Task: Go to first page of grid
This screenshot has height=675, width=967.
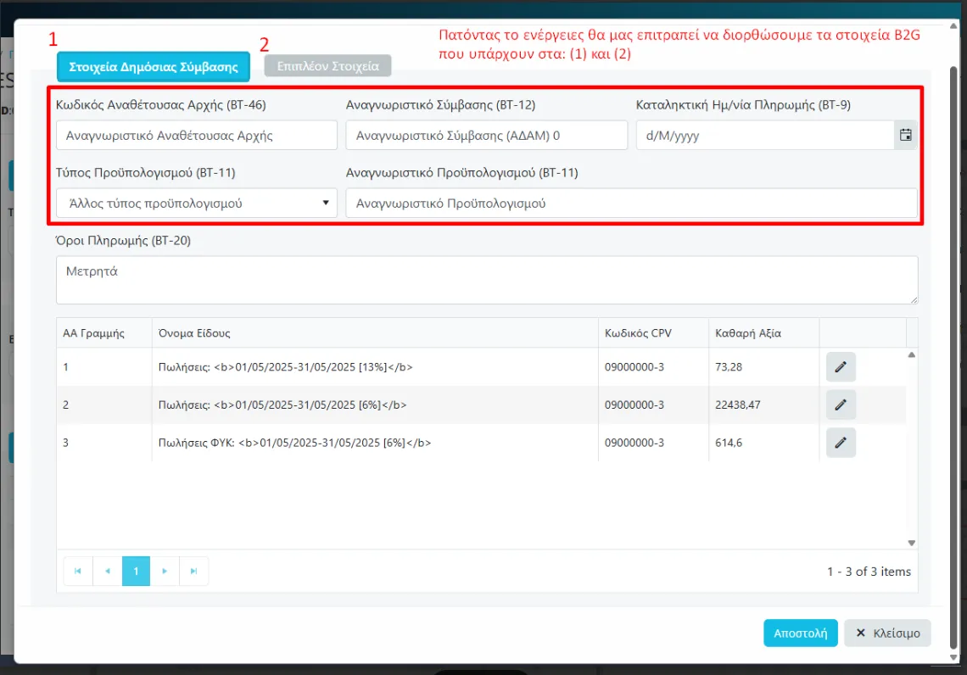Action: (78, 572)
